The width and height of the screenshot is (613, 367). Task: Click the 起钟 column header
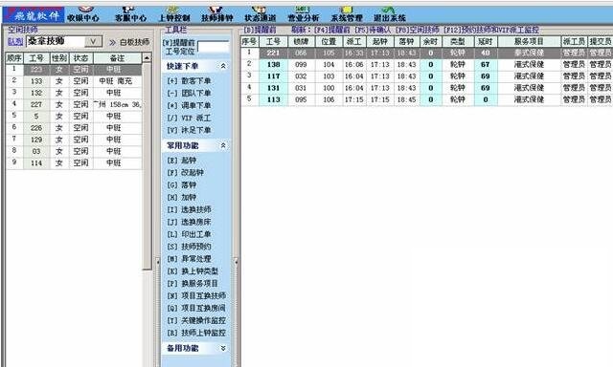click(x=379, y=41)
